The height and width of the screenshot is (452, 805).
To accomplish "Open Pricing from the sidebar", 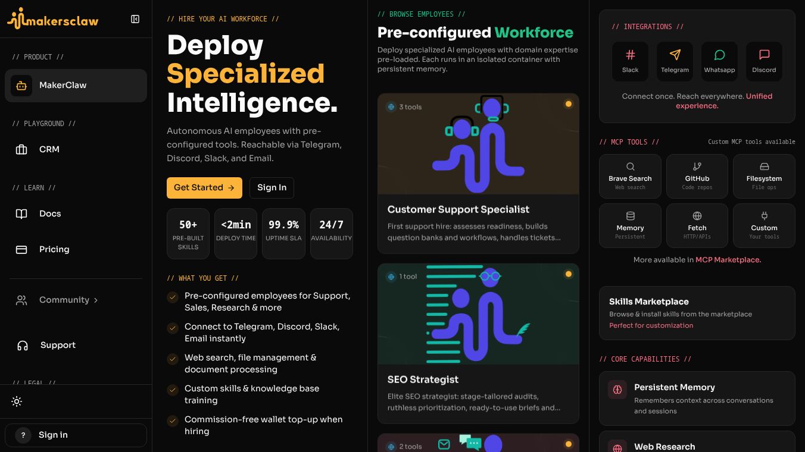I will 76,249.
